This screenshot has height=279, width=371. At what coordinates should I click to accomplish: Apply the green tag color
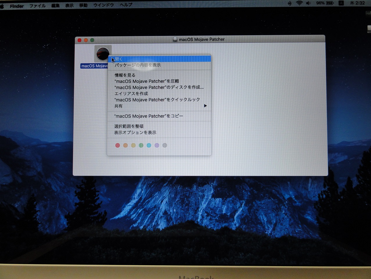141,145
